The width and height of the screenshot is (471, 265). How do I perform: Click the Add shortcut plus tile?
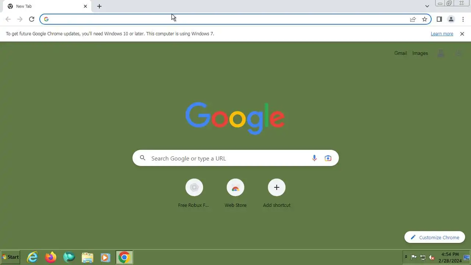tap(277, 193)
